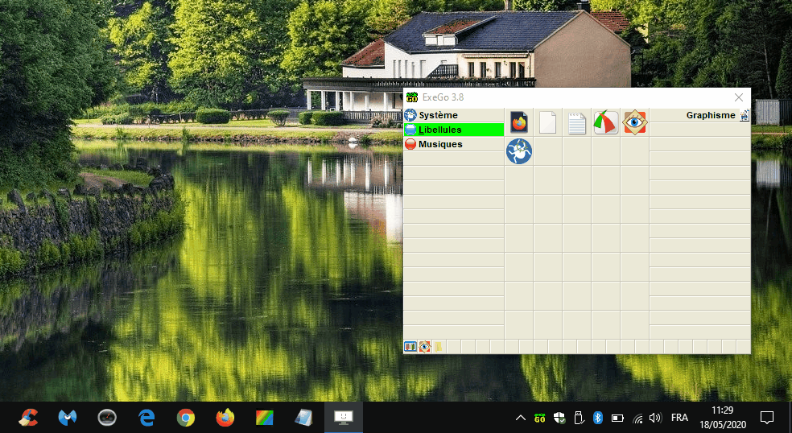
Task: Click the active smiling monitor taskbar icon
Action: pyautogui.click(x=344, y=418)
